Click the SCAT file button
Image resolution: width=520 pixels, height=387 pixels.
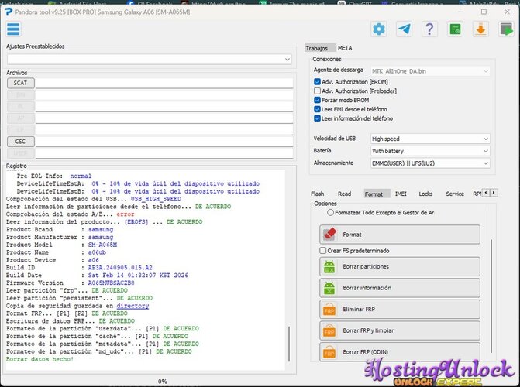(x=21, y=83)
